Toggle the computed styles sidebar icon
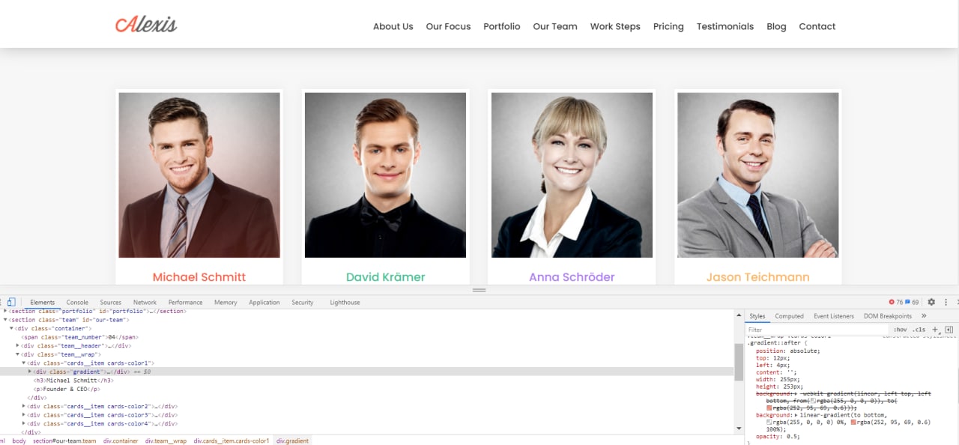 tap(949, 330)
